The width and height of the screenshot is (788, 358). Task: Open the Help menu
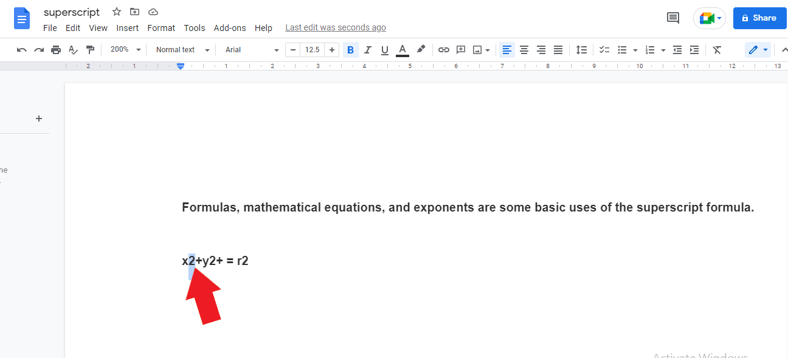coord(263,28)
